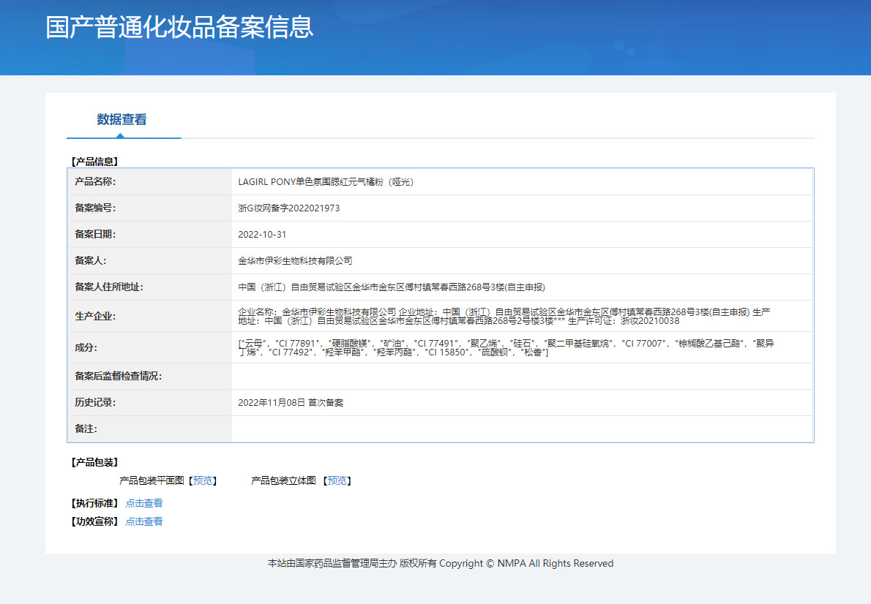
Task: Click the 产品名称 row label
Action: [95, 181]
